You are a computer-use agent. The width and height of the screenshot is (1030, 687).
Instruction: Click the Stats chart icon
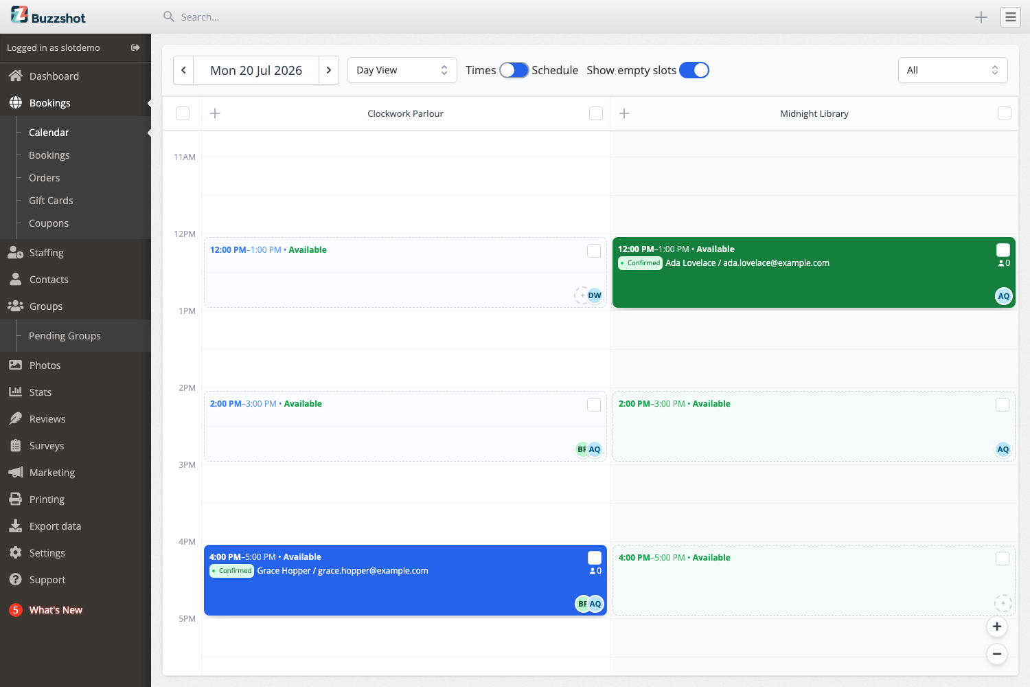tap(16, 392)
